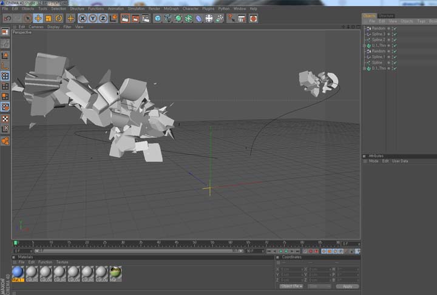Click the green current-frame marker on timeline
Screen dimensions: 437x295
(x=16, y=243)
